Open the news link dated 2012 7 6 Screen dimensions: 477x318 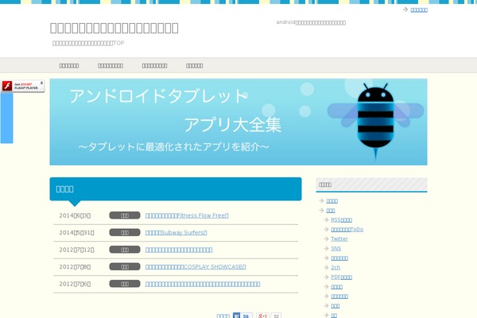[x=203, y=284]
